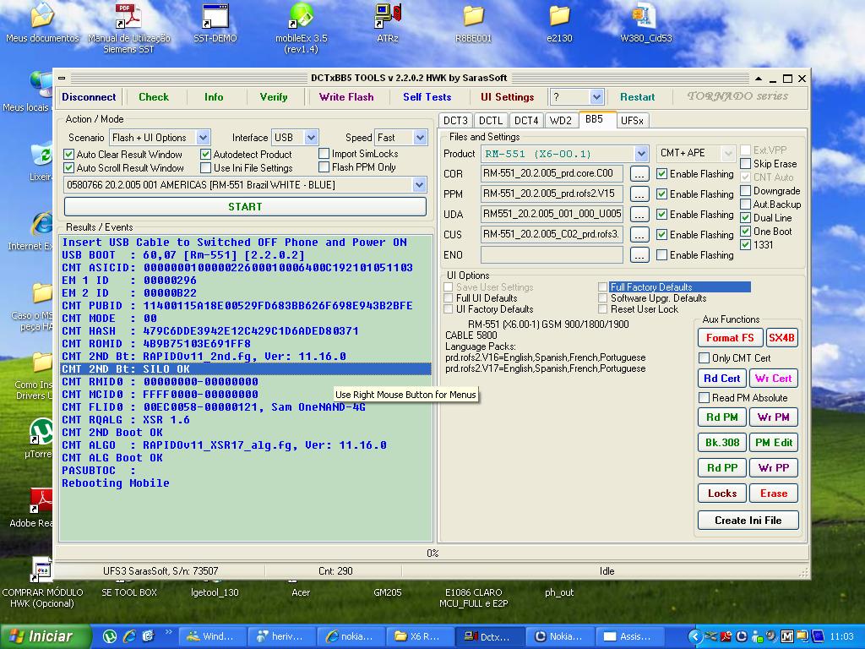Enable Use Ini File Settings checkbox

pyautogui.click(x=206, y=168)
